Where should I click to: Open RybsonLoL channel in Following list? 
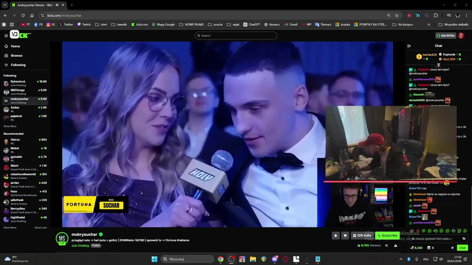tap(25, 83)
